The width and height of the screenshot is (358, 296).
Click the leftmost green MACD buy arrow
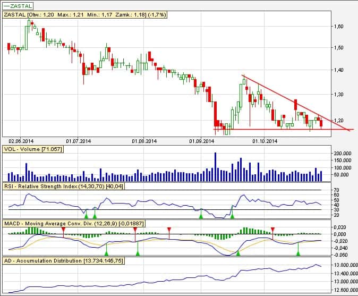[106, 253]
